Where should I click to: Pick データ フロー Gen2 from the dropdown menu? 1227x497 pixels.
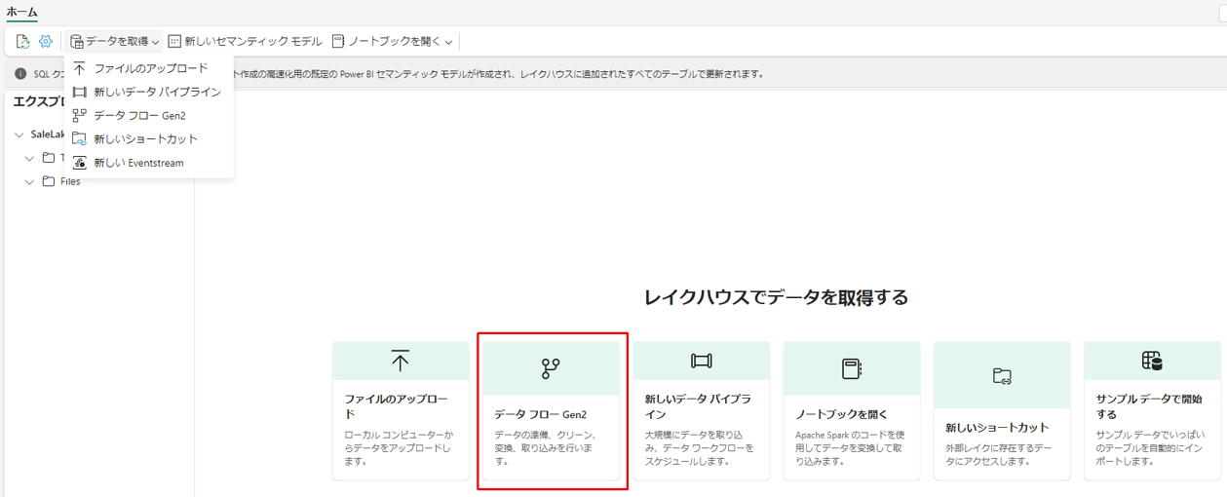click(x=149, y=115)
